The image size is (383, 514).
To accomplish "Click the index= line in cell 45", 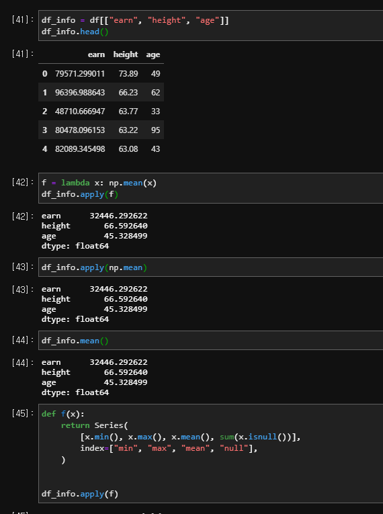I will coord(169,448).
